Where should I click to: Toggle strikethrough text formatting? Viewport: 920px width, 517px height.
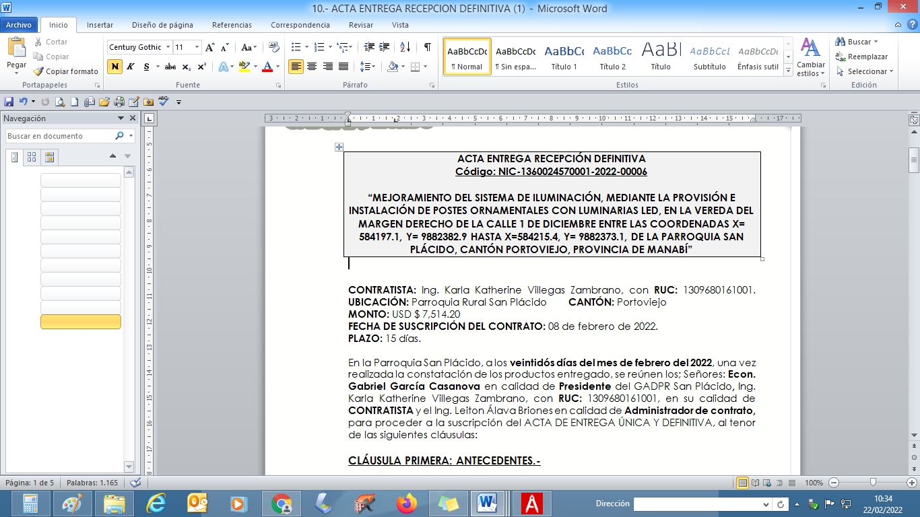170,67
